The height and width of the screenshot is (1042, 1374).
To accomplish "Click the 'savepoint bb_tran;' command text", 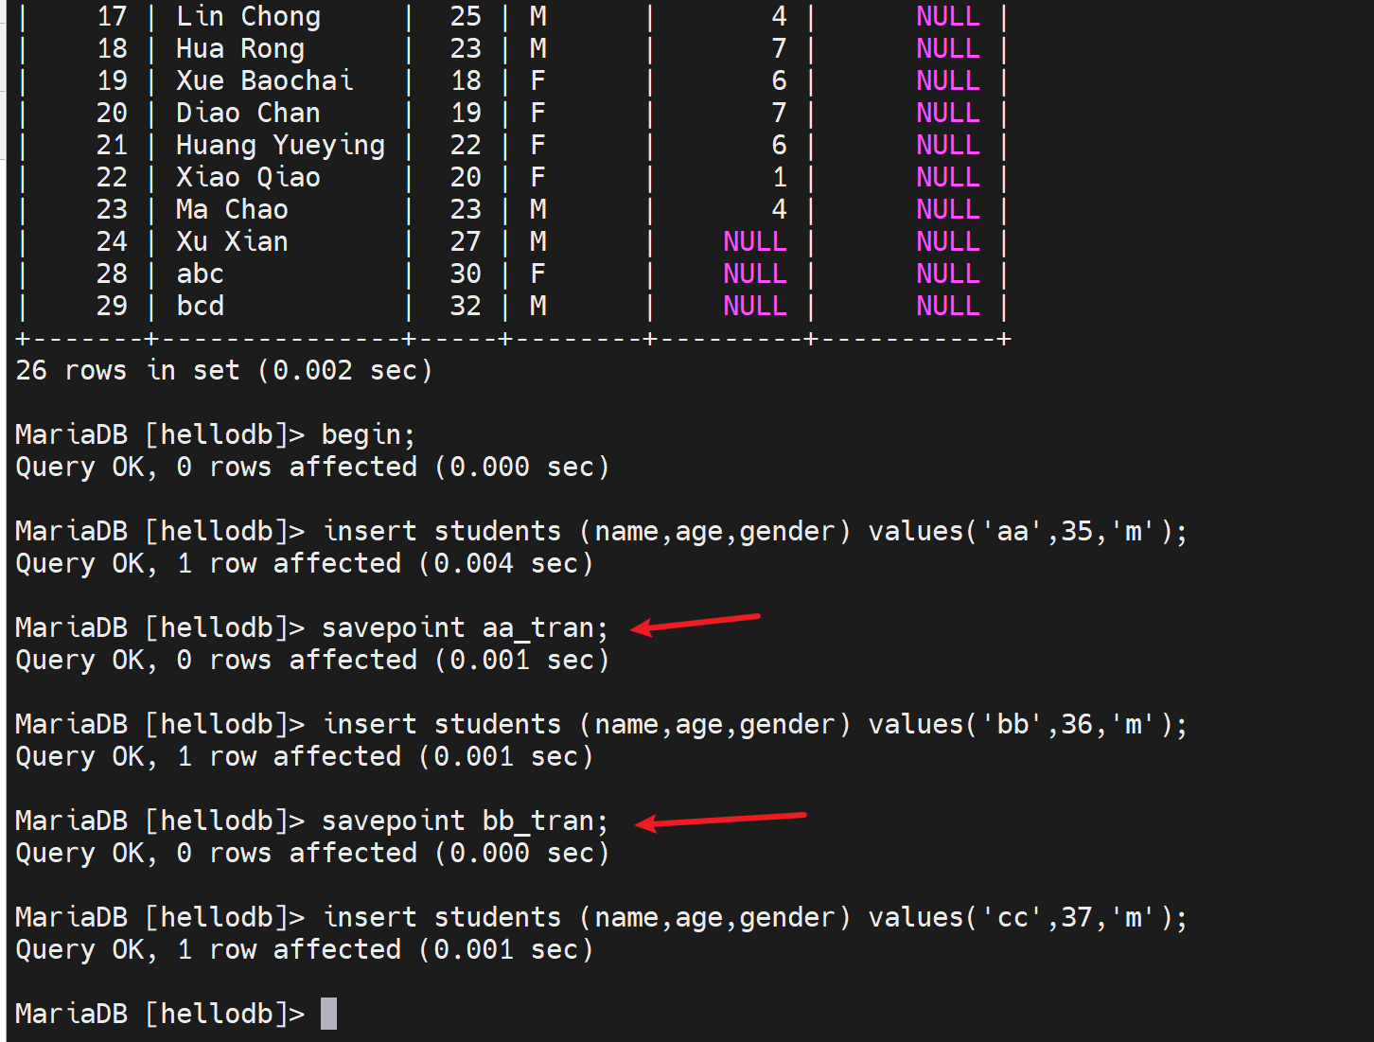I will [465, 821].
